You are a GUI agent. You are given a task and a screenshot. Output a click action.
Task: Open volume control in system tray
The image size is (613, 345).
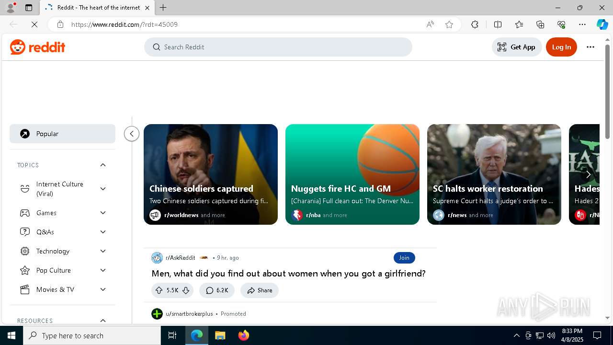click(x=551, y=335)
